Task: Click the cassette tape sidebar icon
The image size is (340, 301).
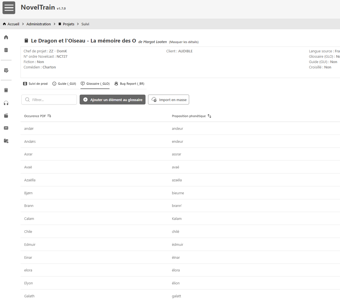Action: click(6, 128)
